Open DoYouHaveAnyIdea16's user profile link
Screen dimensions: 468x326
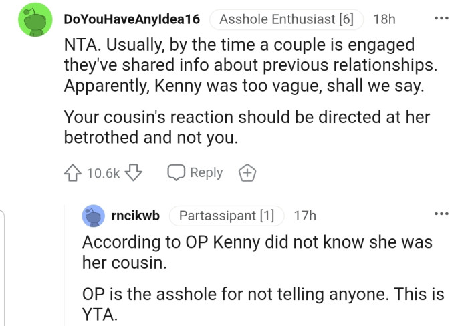coord(131,19)
